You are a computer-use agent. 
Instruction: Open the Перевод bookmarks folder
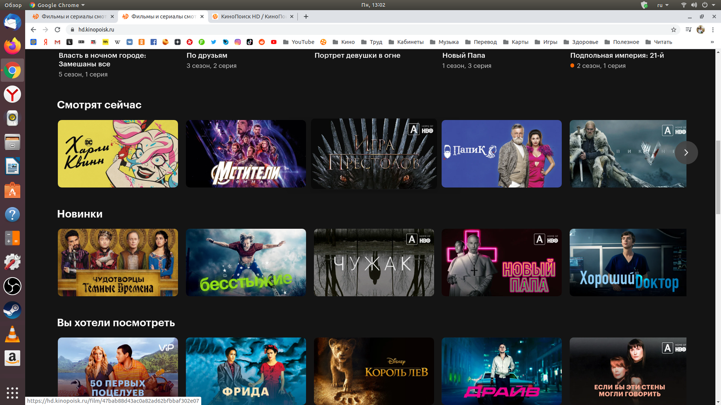481,42
